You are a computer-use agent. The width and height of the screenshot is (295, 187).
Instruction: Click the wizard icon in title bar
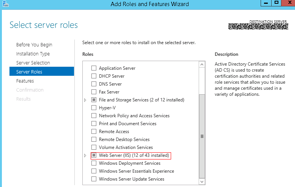[x=6, y=4]
